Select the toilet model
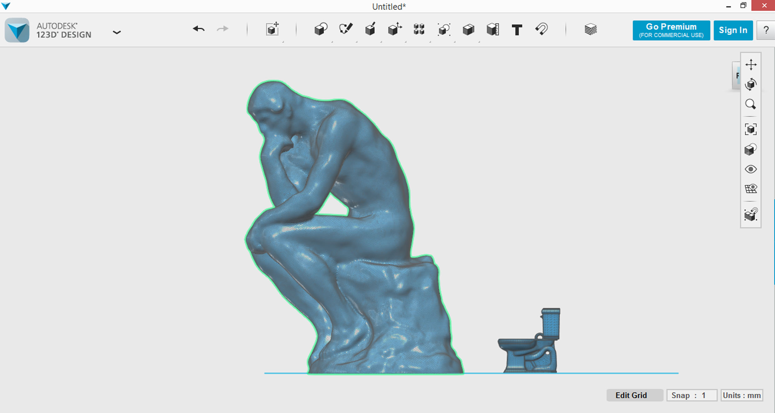This screenshot has width=775, height=413. 529,341
